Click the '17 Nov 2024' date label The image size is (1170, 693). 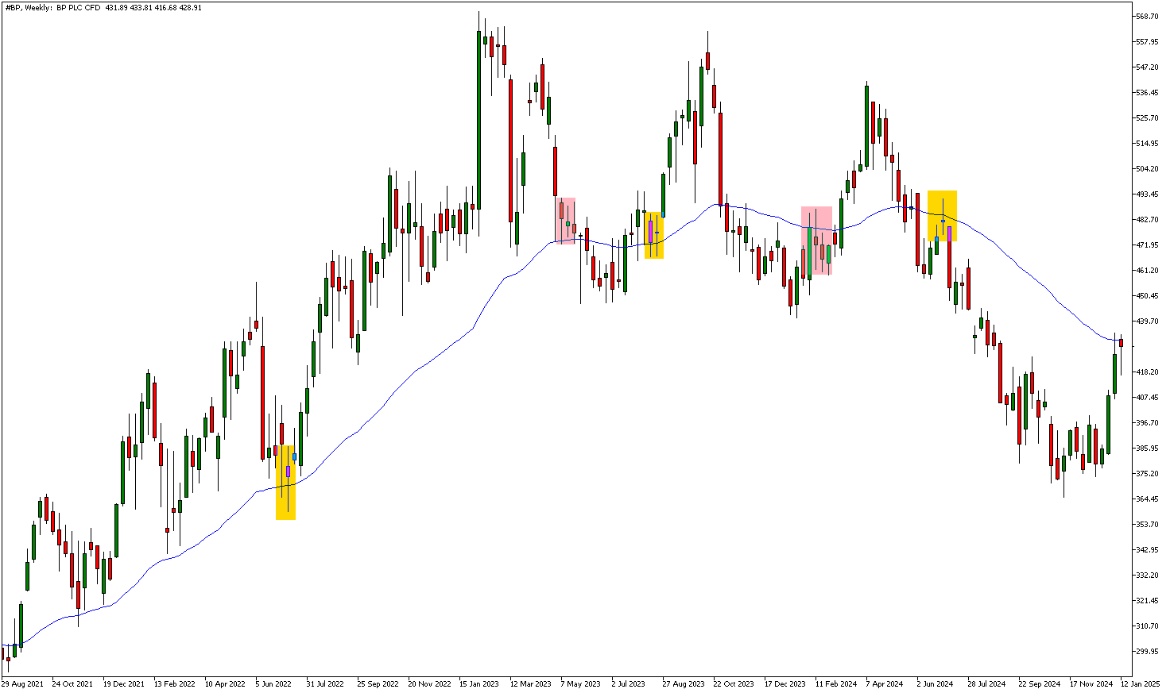[1091, 683]
